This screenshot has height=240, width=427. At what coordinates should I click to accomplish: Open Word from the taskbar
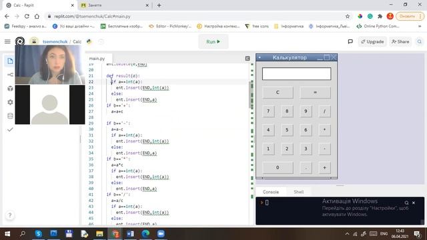pyautogui.click(x=130, y=234)
